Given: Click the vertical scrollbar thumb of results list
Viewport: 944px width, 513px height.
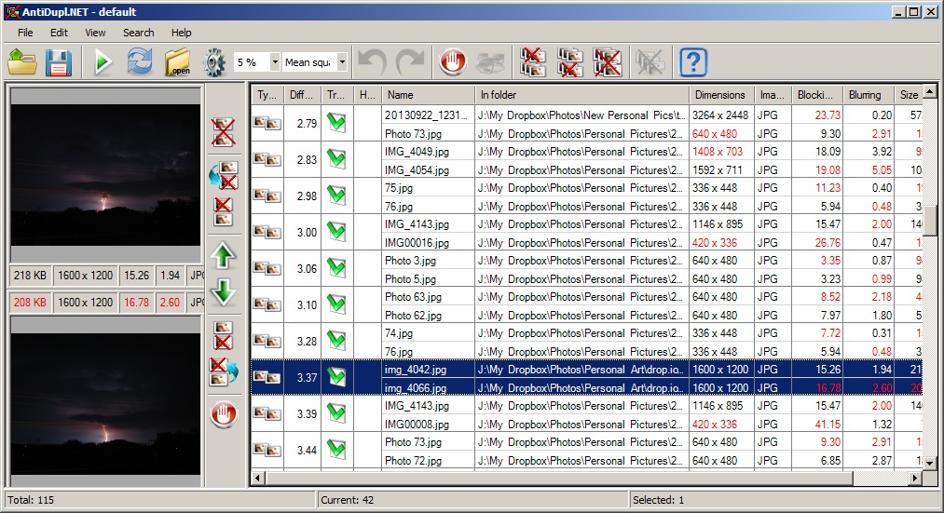Looking at the screenshot, I should tap(930, 222).
